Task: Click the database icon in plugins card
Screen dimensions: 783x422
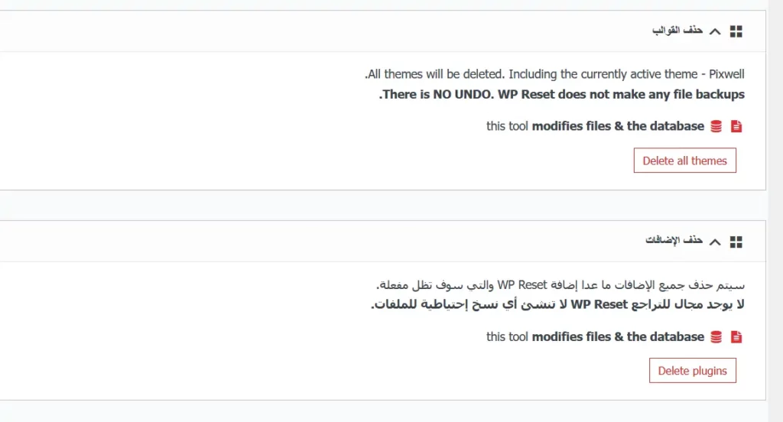Action: (716, 336)
